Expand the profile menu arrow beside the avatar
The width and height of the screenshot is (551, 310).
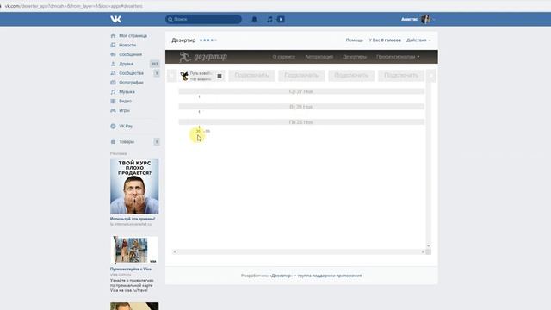pyautogui.click(x=434, y=20)
